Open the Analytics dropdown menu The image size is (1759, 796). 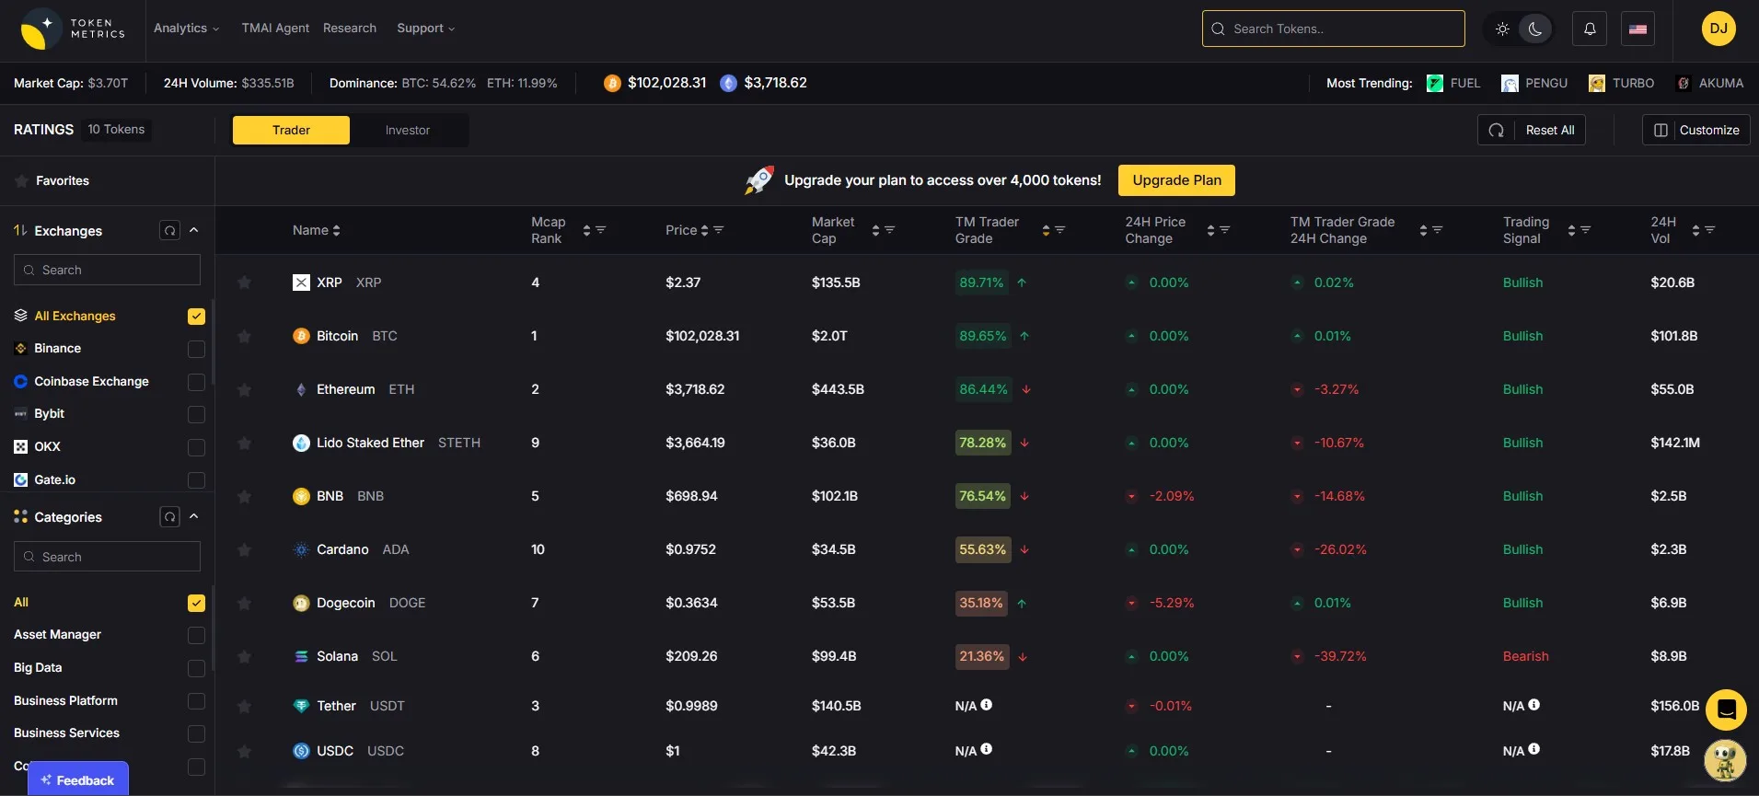click(x=186, y=29)
